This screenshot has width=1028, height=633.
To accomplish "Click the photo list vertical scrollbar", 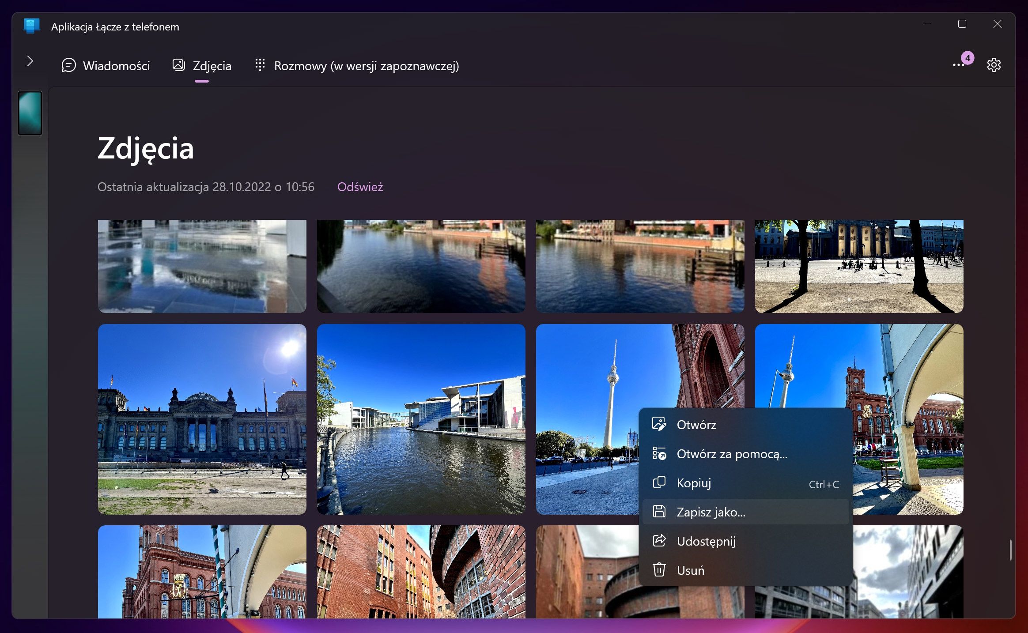I will click(x=1010, y=550).
